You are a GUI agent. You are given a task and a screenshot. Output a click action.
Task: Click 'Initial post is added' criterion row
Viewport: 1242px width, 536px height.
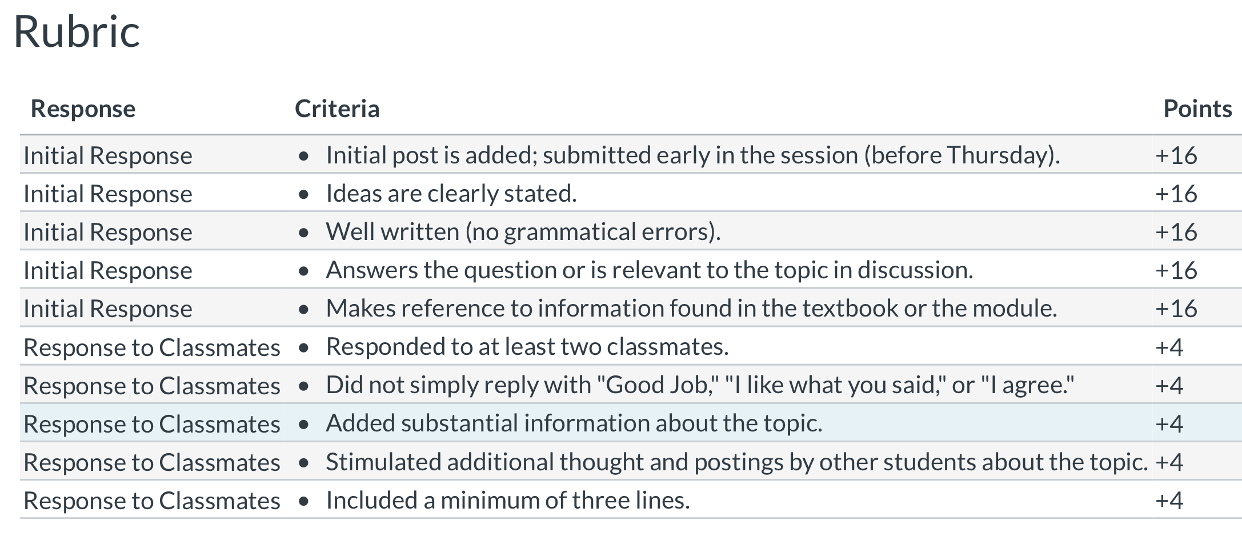coord(631,155)
